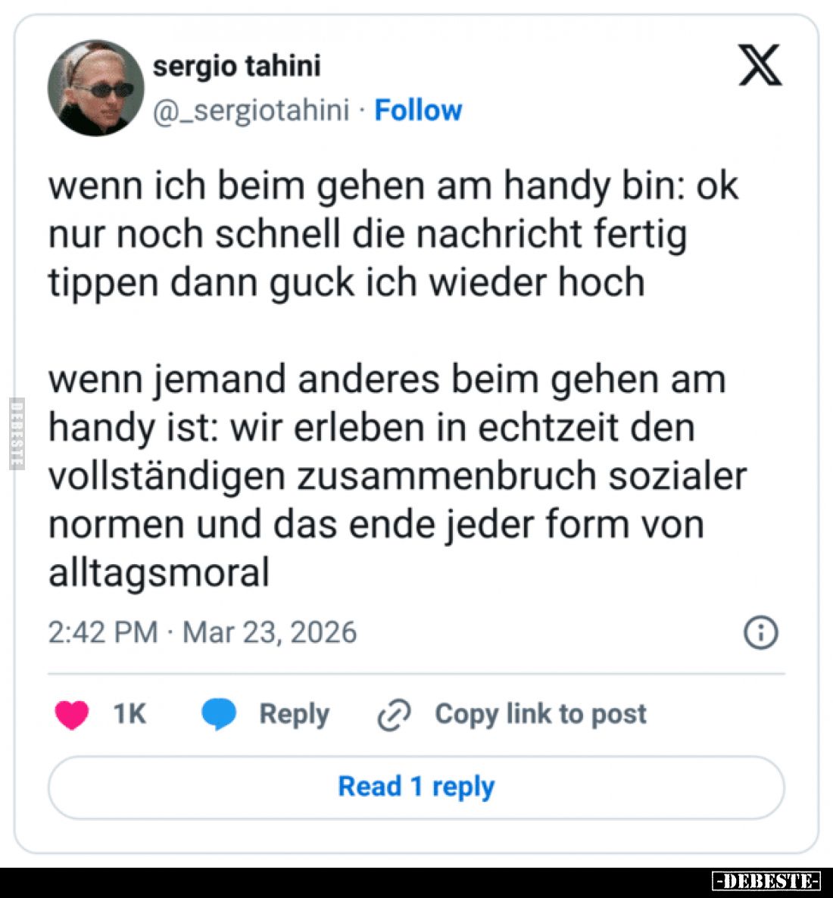Click the word alltagsmoral in tweet
The image size is (833, 898).
[159, 572]
